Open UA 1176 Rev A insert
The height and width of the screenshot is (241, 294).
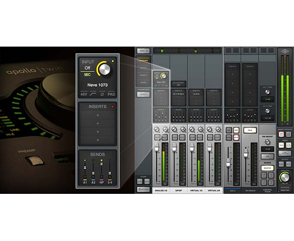click(x=179, y=94)
